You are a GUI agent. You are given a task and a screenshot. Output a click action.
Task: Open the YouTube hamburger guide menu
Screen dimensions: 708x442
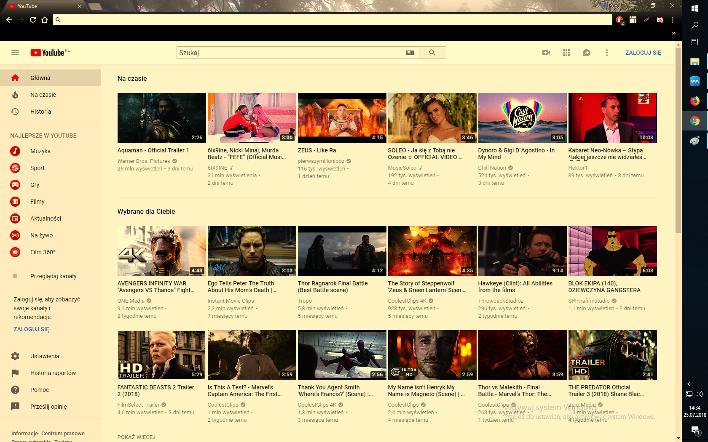click(15, 53)
